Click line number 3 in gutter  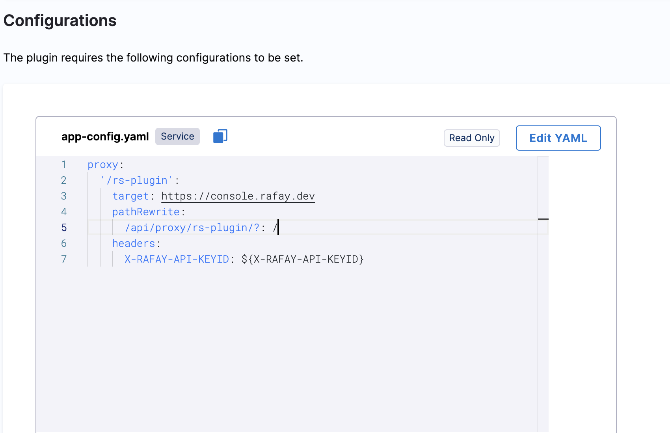coord(64,196)
